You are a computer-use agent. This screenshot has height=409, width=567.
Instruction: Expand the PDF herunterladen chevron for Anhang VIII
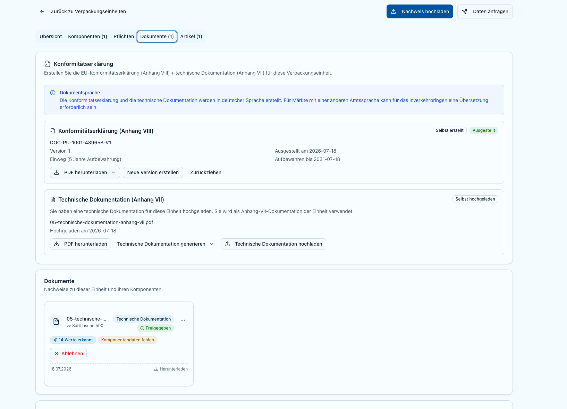pyautogui.click(x=113, y=172)
